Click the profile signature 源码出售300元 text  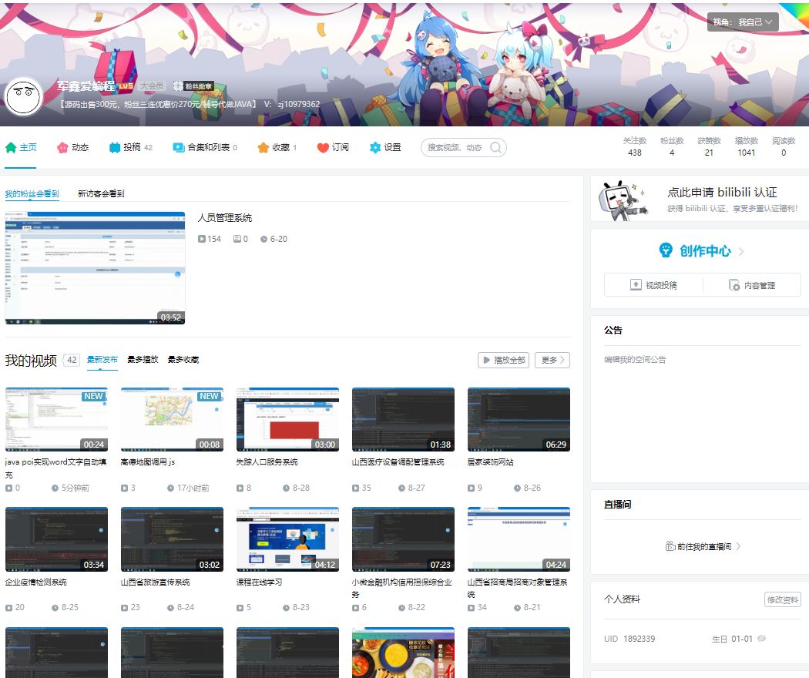tap(189, 104)
